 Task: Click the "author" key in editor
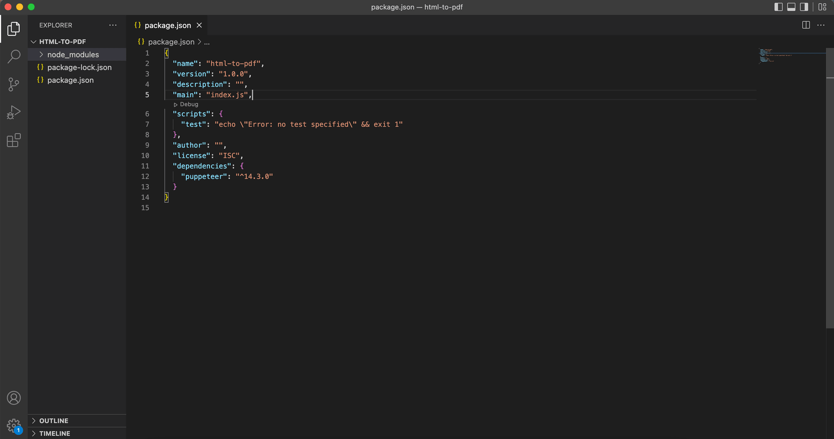189,145
